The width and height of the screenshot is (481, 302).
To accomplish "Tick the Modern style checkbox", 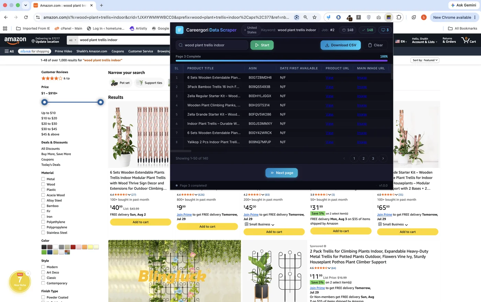I will (43, 267).
